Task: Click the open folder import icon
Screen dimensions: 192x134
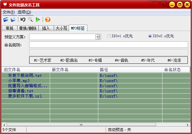Action: 13,20
